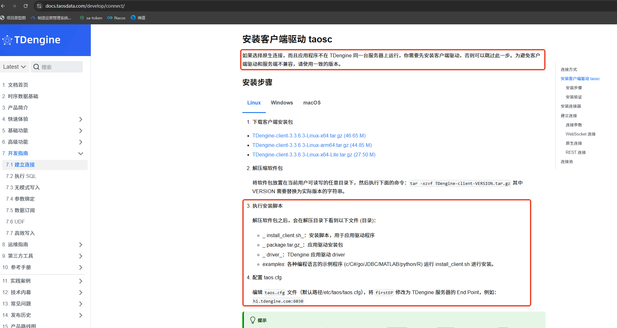Screen dimensions: 617x328
Task: Click inside the sidebar search input
Action: [57, 67]
